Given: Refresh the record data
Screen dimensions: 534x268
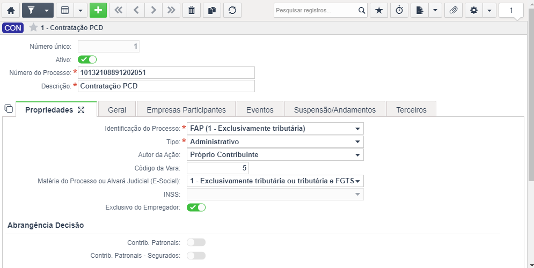Looking at the screenshot, I should 232,10.
